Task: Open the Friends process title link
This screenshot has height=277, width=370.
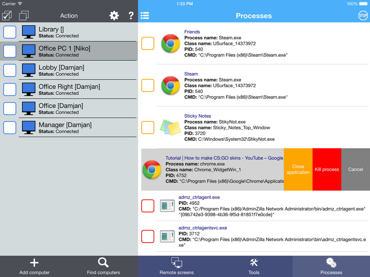Action: click(x=192, y=32)
